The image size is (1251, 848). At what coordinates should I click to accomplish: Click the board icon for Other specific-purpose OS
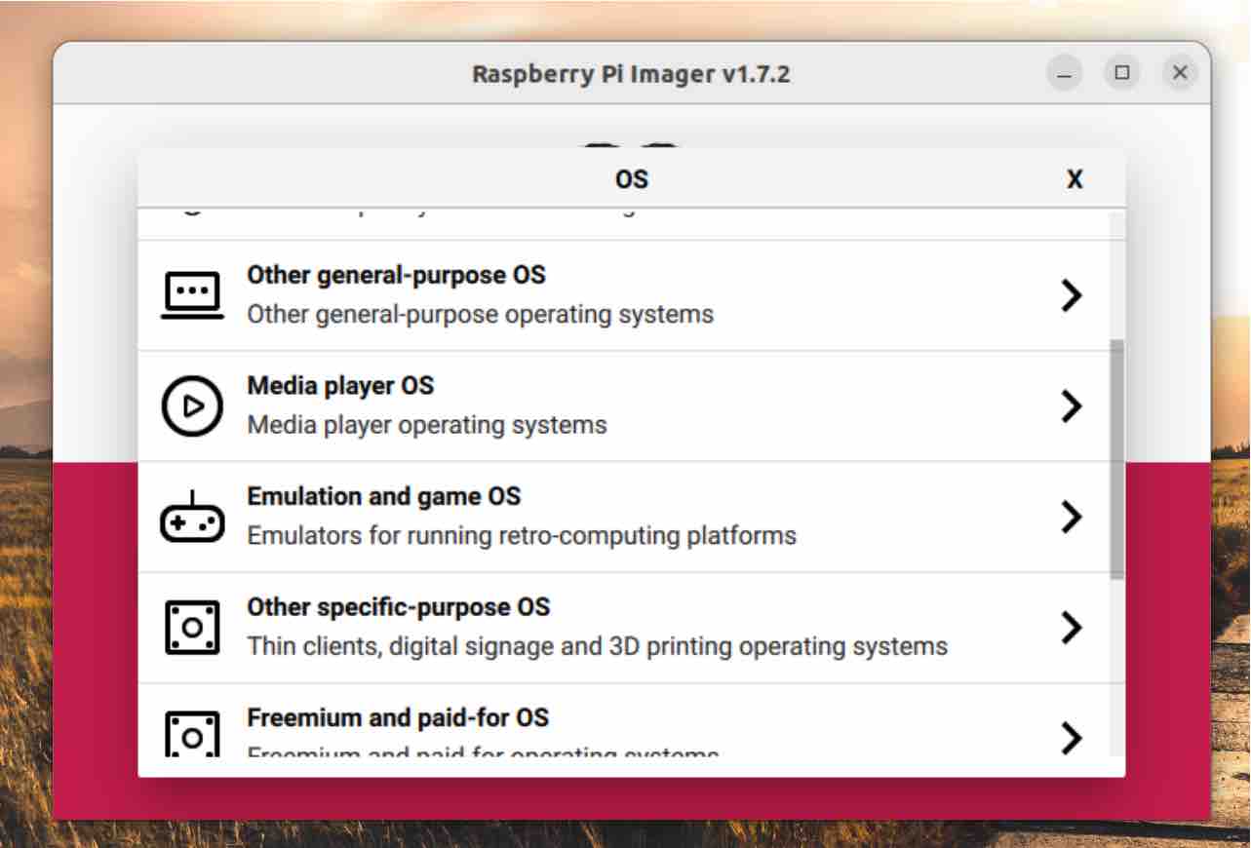(192, 627)
